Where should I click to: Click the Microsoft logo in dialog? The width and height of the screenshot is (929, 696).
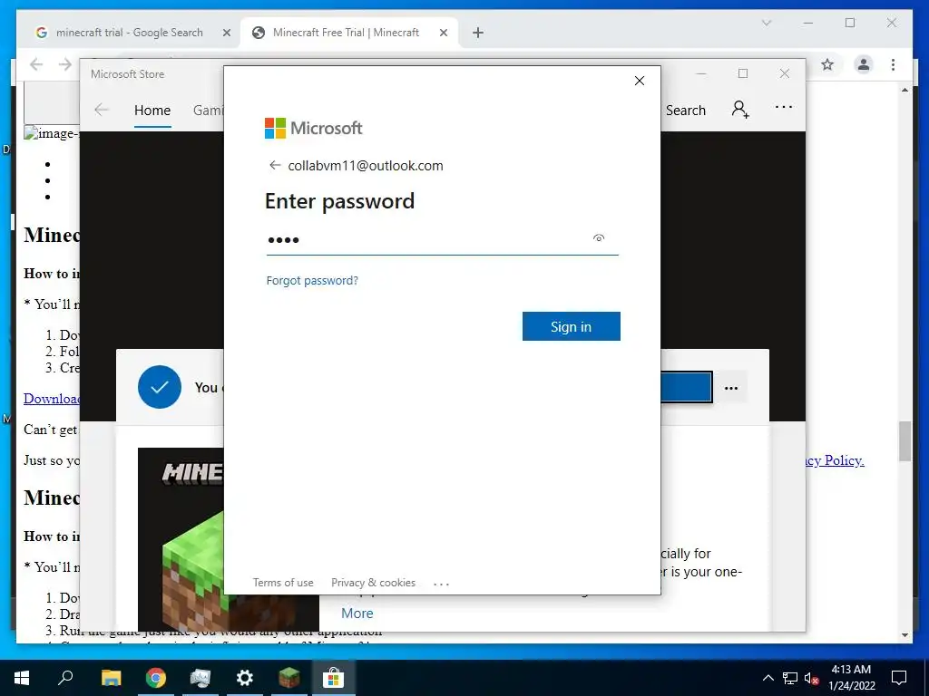click(x=313, y=128)
